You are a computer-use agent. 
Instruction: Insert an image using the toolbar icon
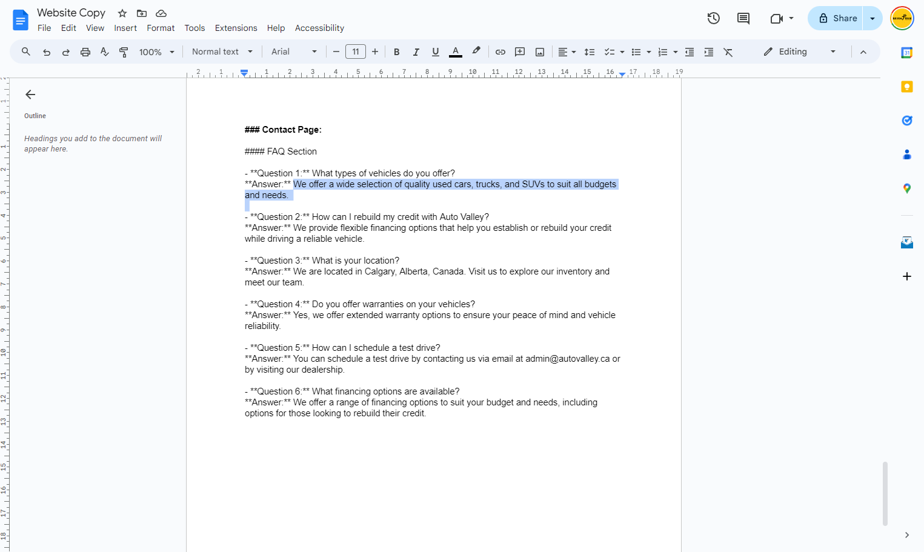540,52
